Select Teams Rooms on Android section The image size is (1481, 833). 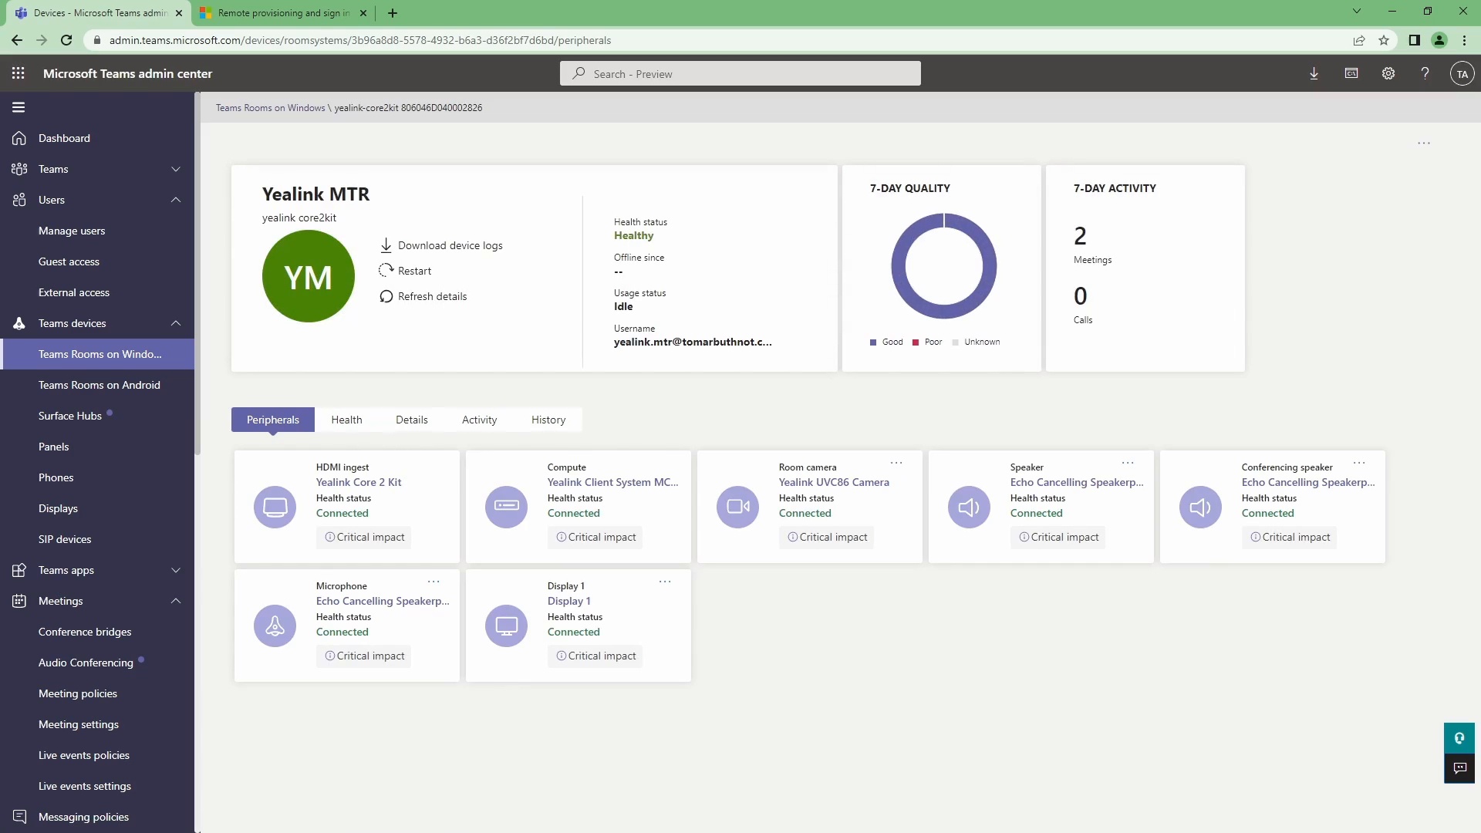tap(99, 386)
